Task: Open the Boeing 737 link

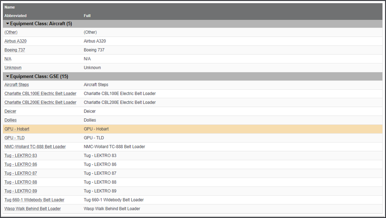Action: click(15, 50)
